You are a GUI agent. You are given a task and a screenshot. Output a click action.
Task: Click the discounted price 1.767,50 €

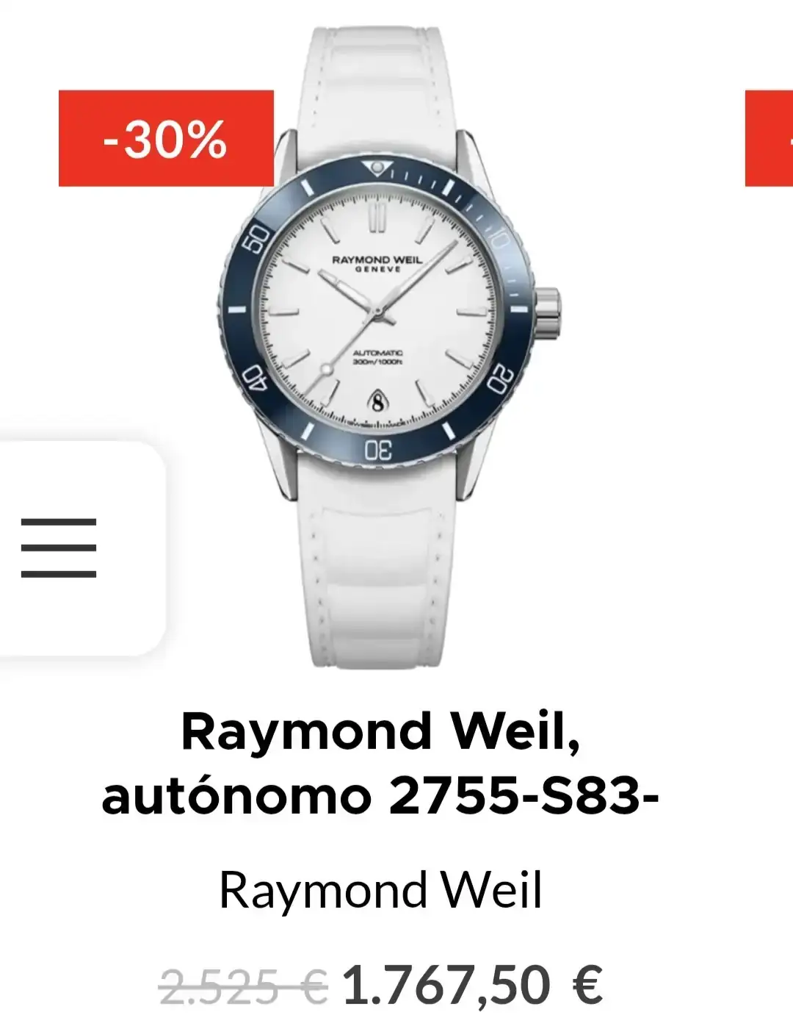point(473,984)
